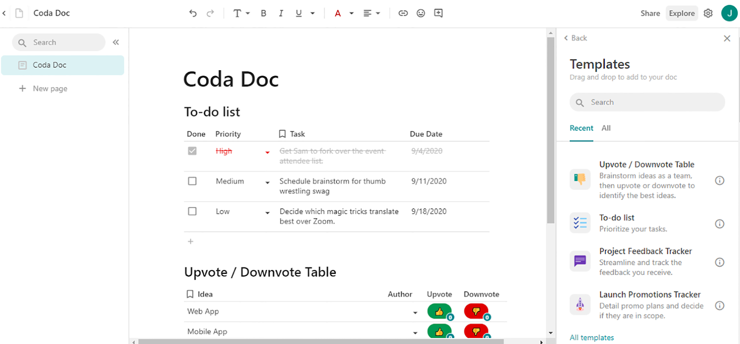Add a comment
740x344 pixels.
[x=438, y=13]
